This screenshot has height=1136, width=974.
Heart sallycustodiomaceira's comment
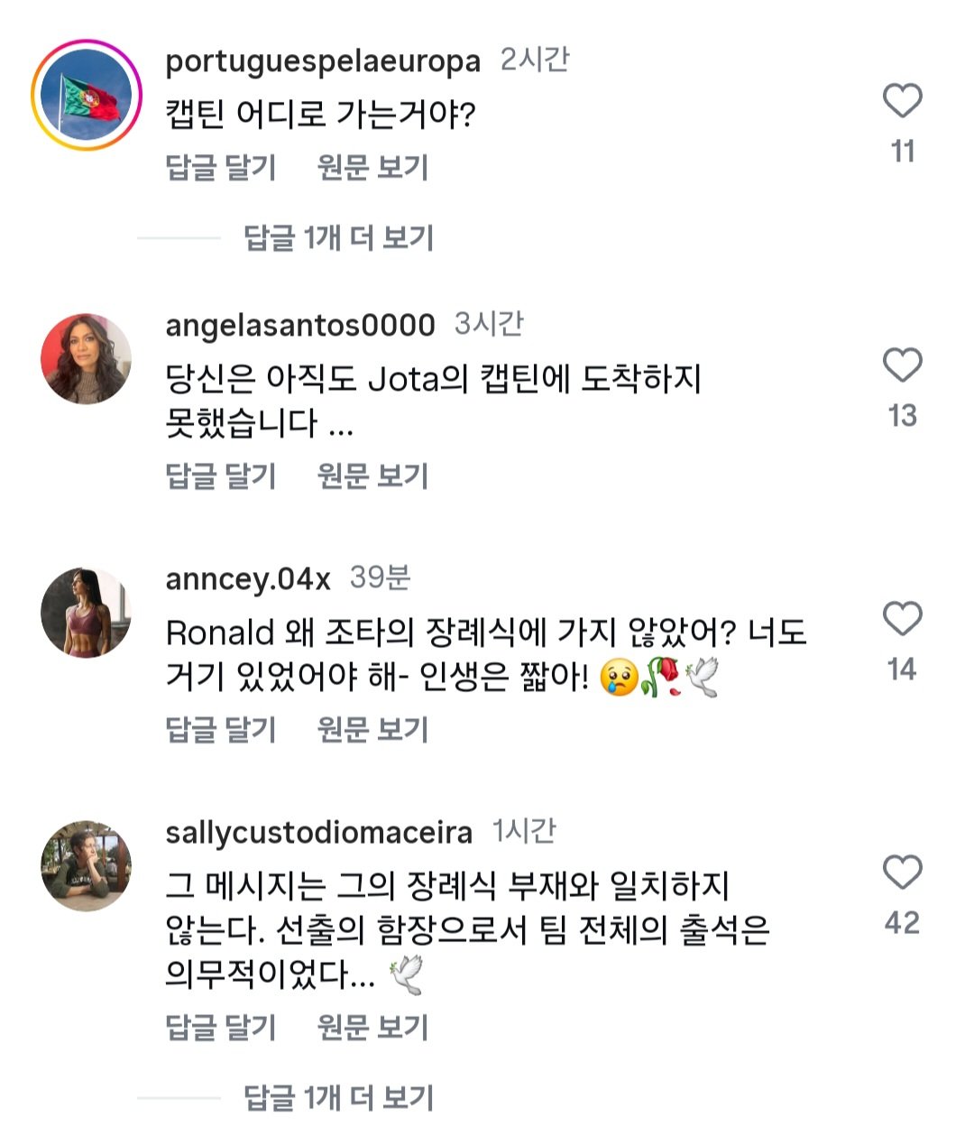[902, 873]
